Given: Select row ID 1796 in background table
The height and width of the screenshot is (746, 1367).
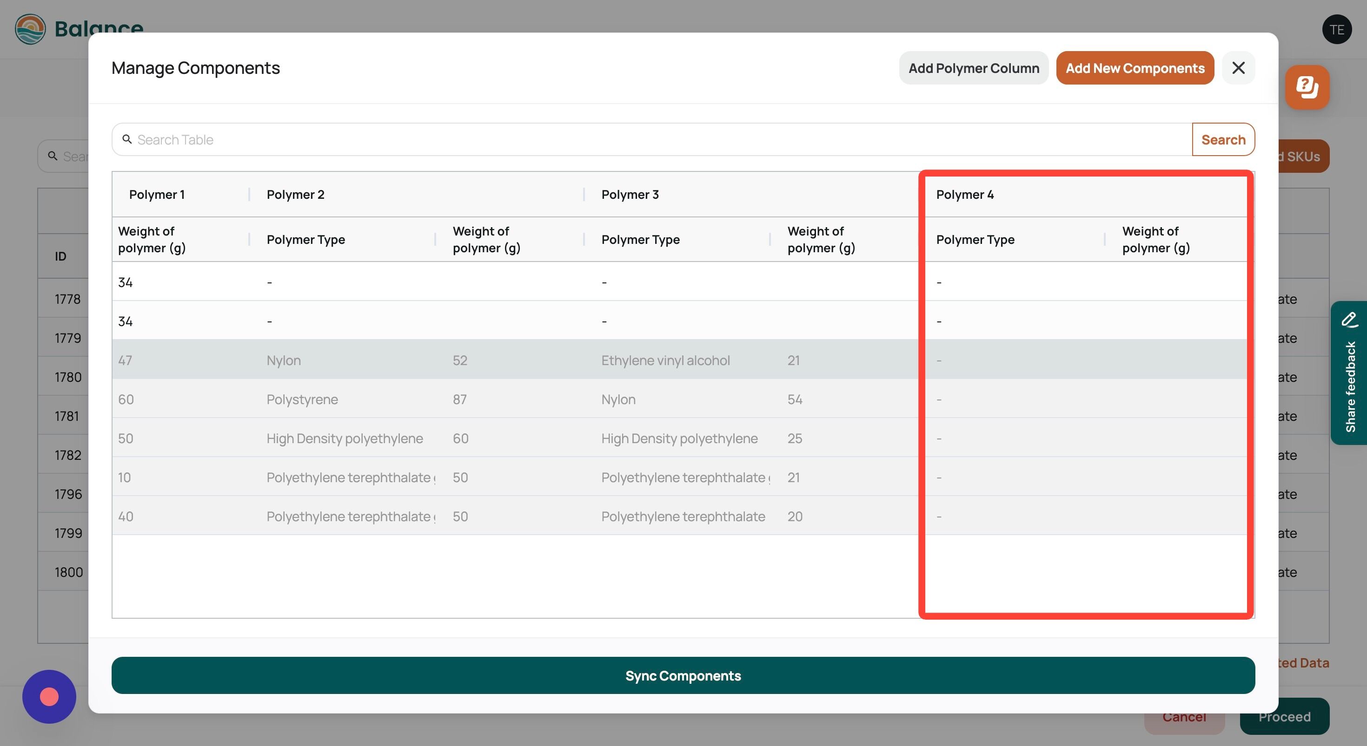Looking at the screenshot, I should pyautogui.click(x=68, y=494).
